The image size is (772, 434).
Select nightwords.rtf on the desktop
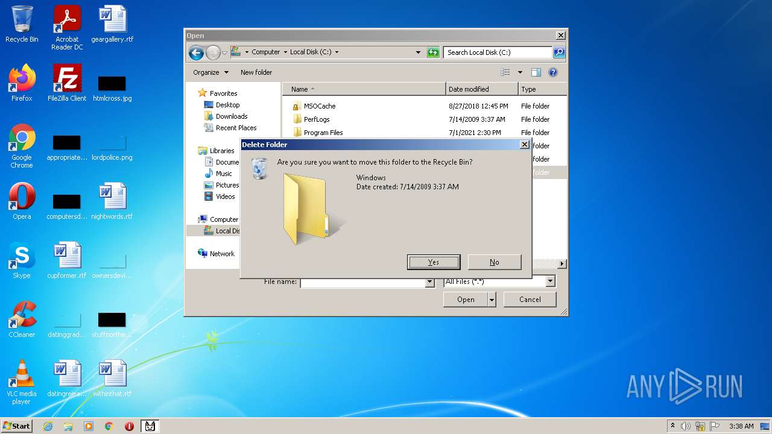[x=112, y=201]
